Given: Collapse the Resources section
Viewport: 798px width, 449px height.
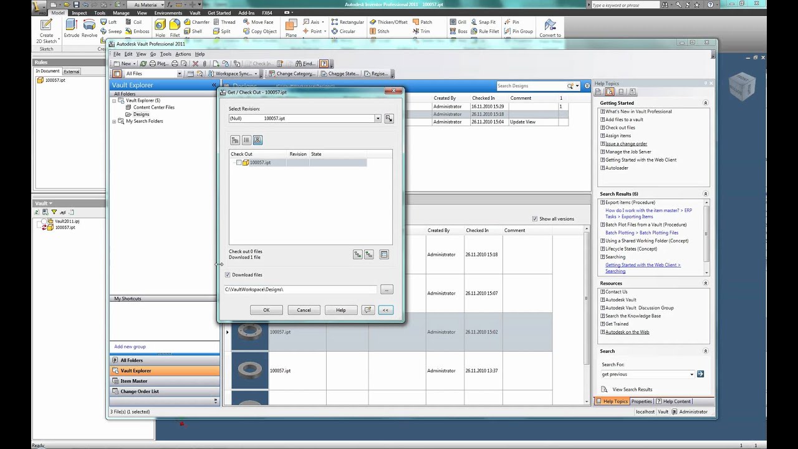Looking at the screenshot, I should pos(706,283).
